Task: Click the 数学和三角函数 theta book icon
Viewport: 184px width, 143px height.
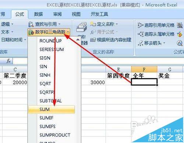Action: [x=31, y=32]
